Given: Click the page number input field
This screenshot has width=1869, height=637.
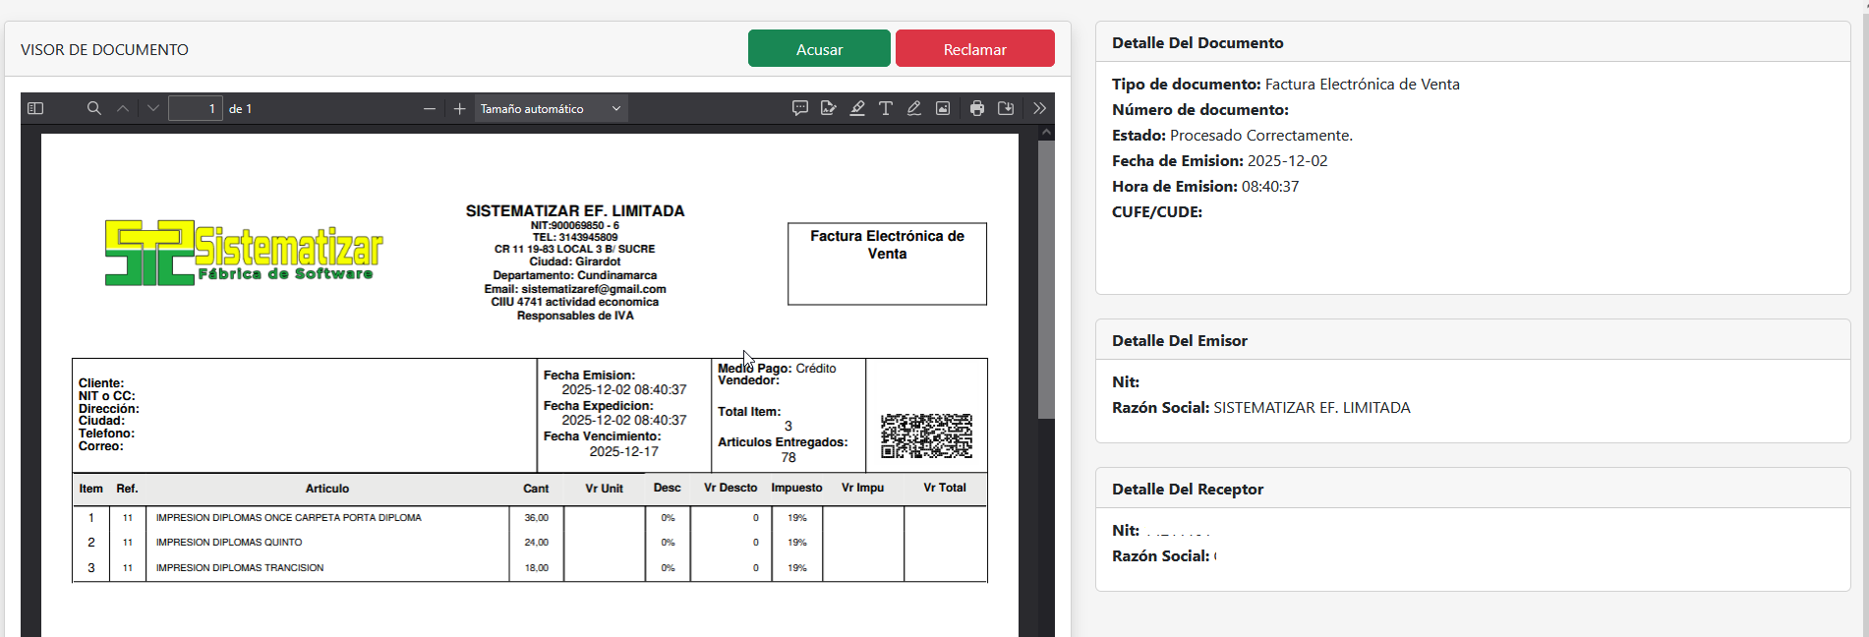Looking at the screenshot, I should [x=196, y=108].
